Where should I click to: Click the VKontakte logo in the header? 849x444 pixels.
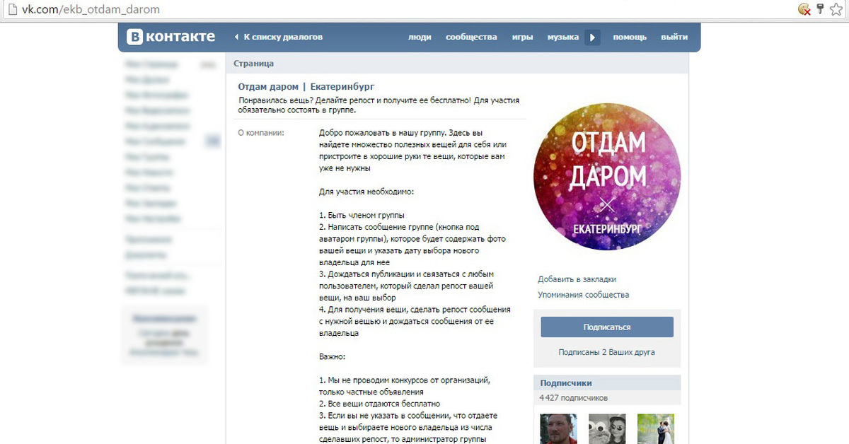coord(171,37)
